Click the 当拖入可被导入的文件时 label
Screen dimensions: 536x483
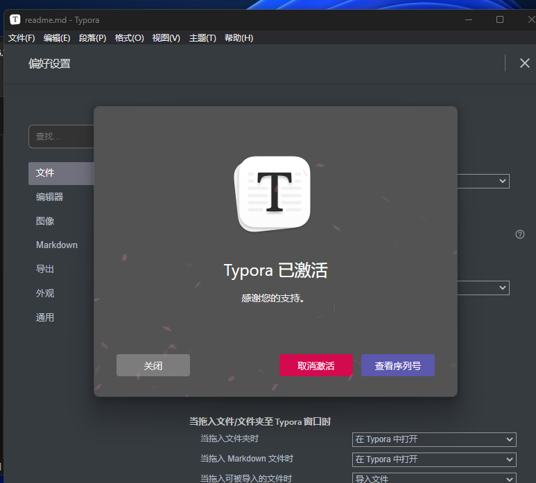246,478
